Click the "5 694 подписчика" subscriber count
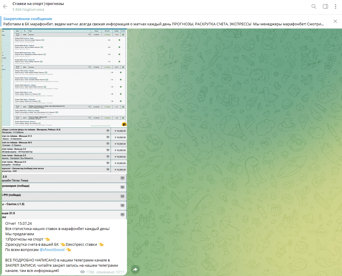This screenshot has height=276, width=342. [x=28, y=10]
